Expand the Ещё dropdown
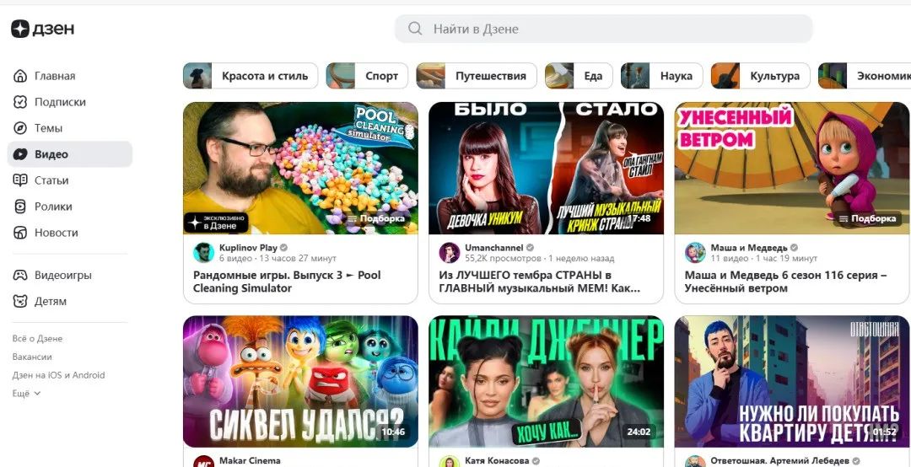Screen dimensions: 911x467 (27, 393)
